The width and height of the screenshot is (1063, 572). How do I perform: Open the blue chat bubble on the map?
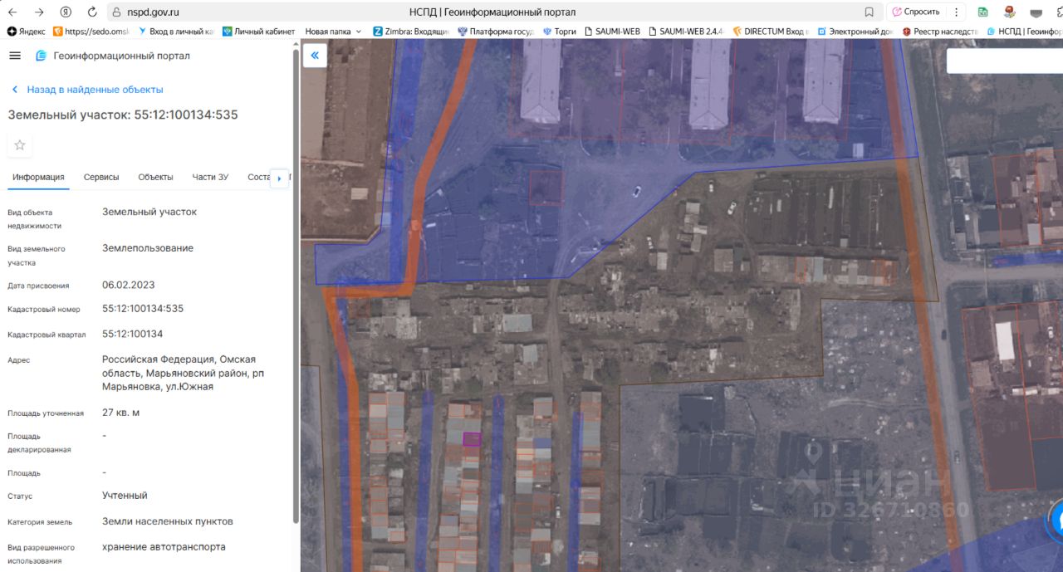[1056, 521]
